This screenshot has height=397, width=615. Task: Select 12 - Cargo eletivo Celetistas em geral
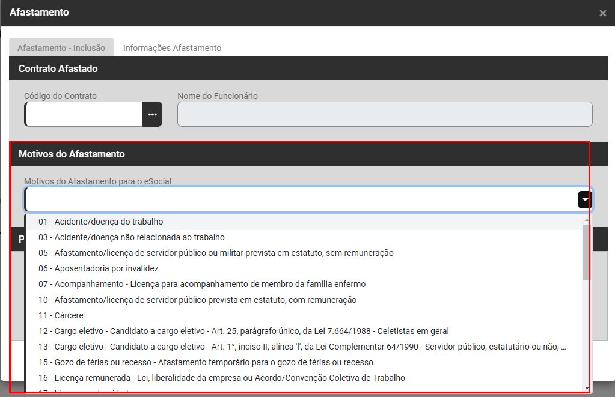tap(243, 331)
